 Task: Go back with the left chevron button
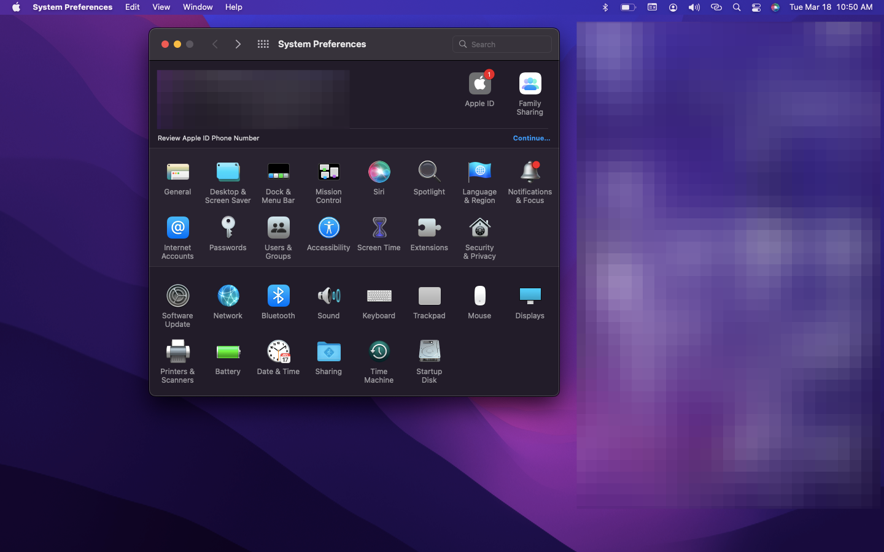pos(215,44)
